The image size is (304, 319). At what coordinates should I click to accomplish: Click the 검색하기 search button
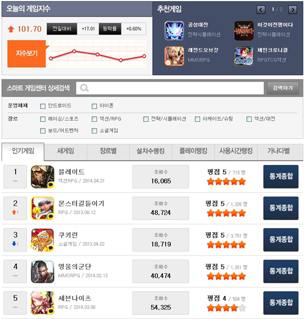coord(283,88)
